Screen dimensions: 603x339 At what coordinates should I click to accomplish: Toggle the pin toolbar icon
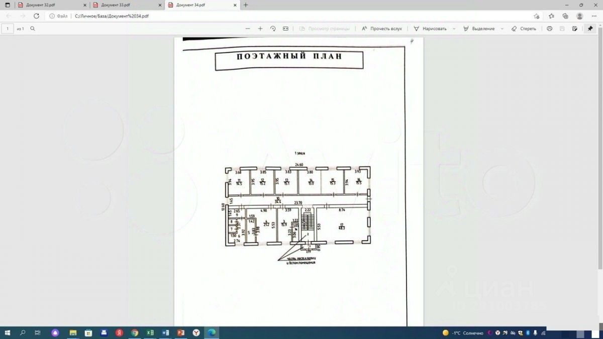click(590, 29)
